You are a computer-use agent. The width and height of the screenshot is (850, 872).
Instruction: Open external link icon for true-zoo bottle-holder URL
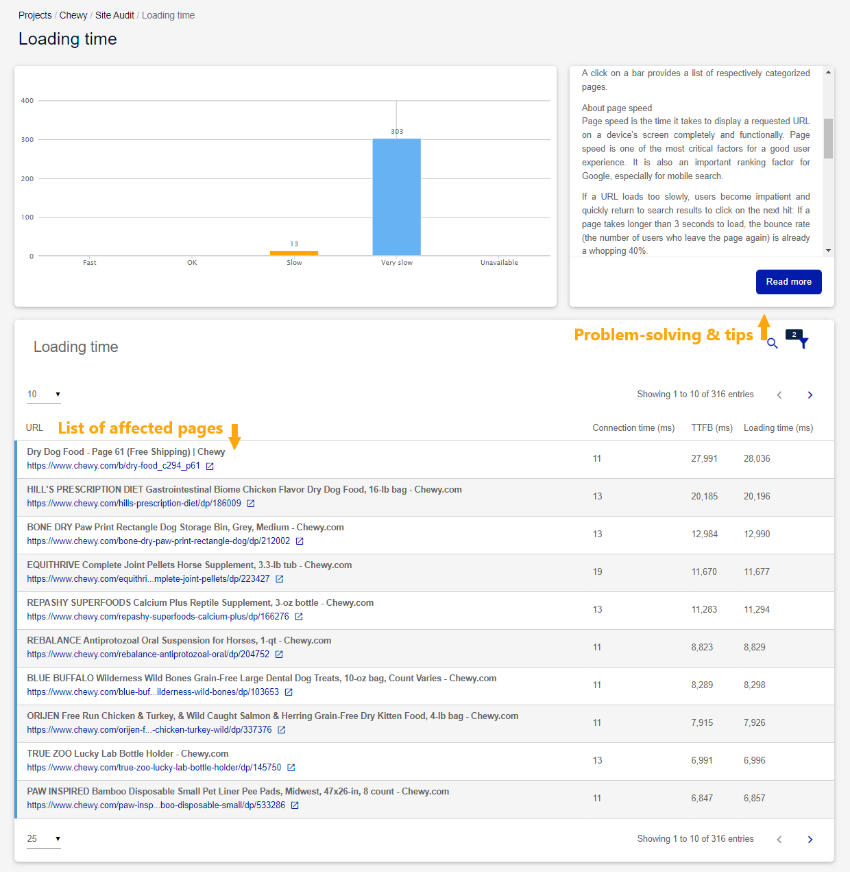(291, 768)
